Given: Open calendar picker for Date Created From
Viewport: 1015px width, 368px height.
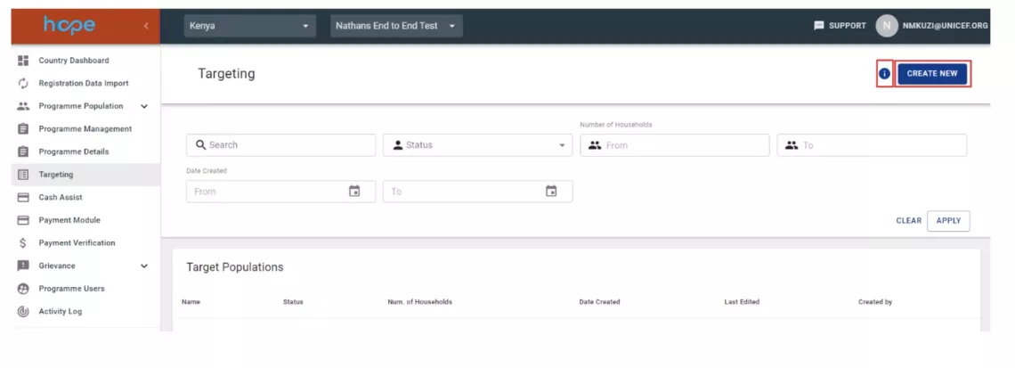Looking at the screenshot, I should (354, 191).
